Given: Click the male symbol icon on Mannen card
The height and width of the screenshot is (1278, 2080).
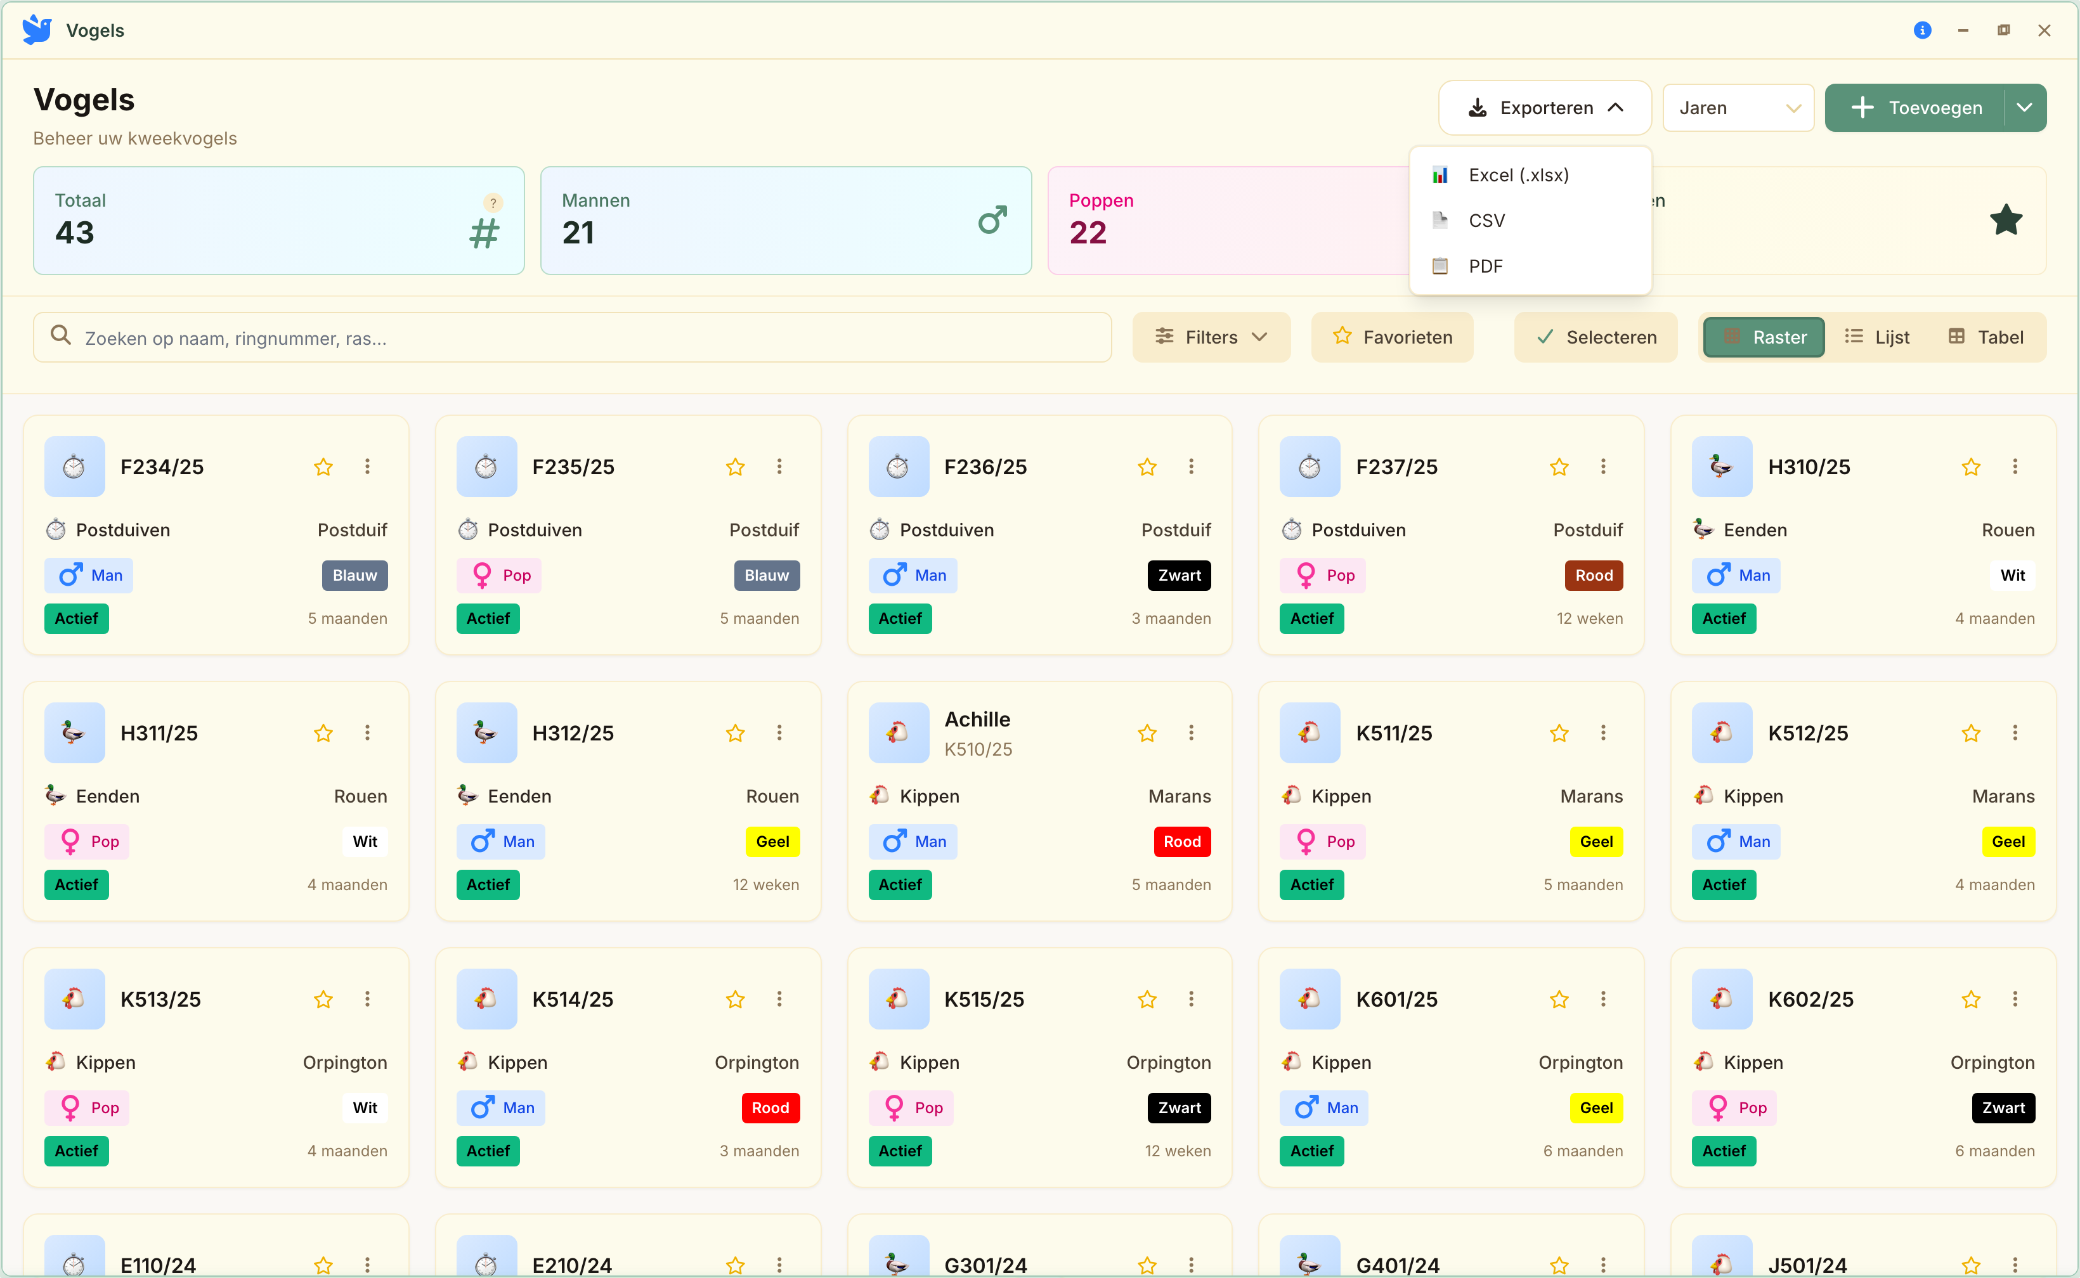Looking at the screenshot, I should 992,221.
